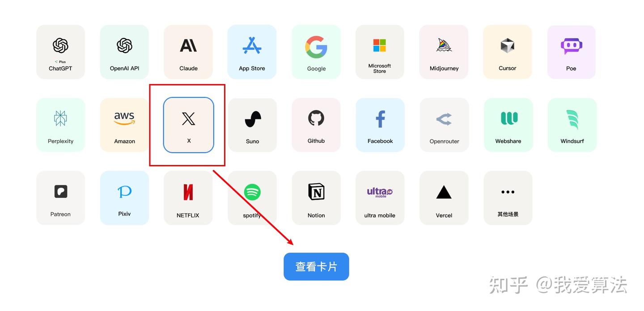Choose the Github tile
Image resolution: width=644 pixels, height=311 pixels.
click(x=316, y=125)
